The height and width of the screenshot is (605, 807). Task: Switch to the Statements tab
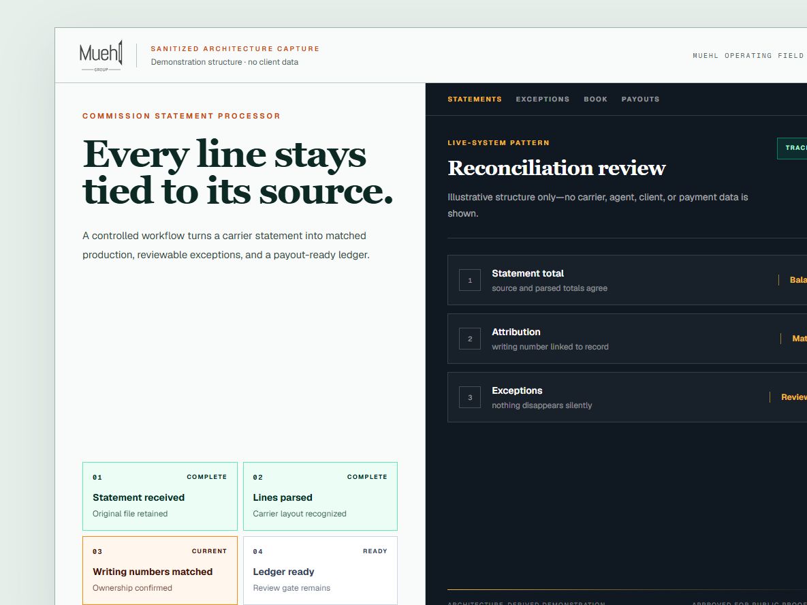pos(475,99)
